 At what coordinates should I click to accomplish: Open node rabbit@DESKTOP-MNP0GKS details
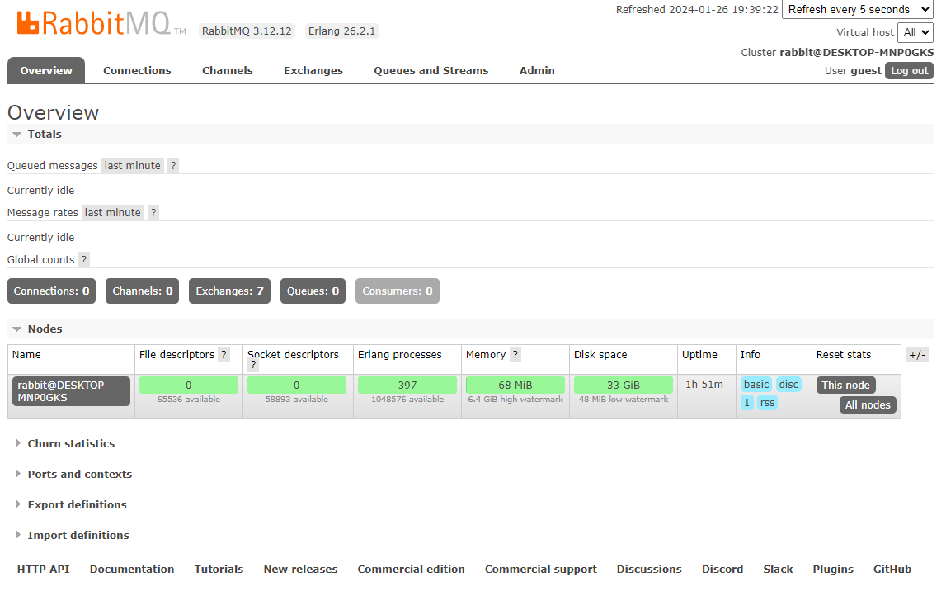click(71, 391)
